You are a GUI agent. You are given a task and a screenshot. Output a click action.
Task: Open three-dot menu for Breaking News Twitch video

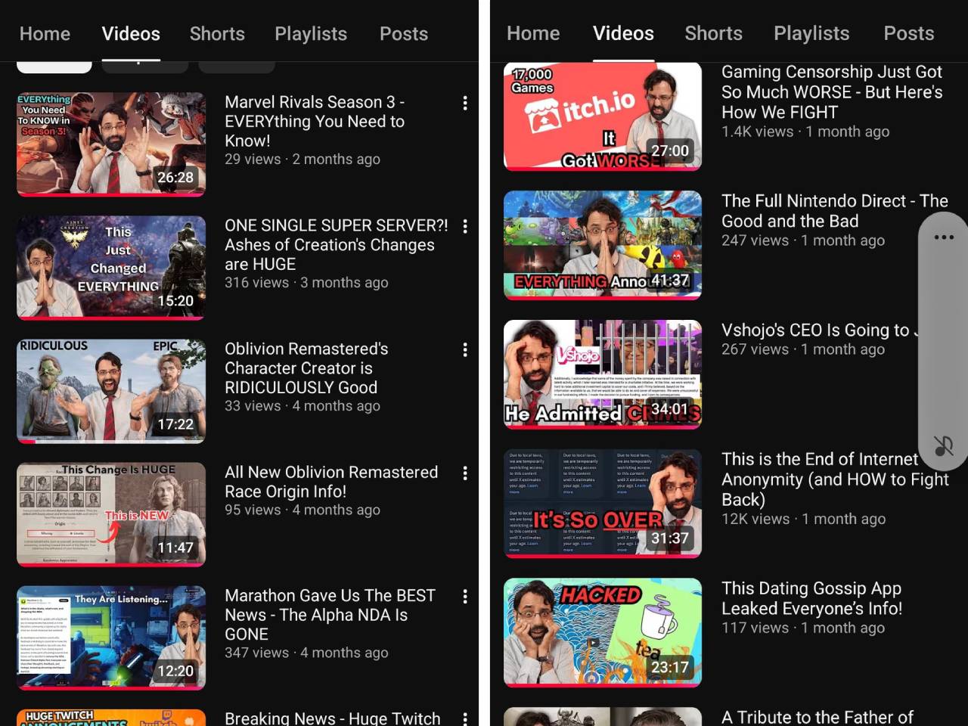[x=464, y=718]
